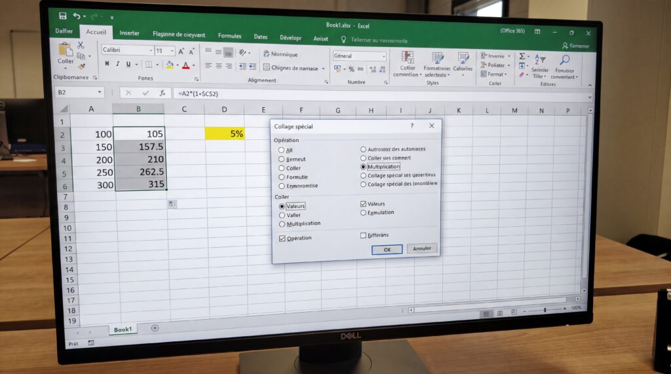Click the align text right icon
Image resolution: width=671 pixels, height=374 pixels.
click(229, 66)
